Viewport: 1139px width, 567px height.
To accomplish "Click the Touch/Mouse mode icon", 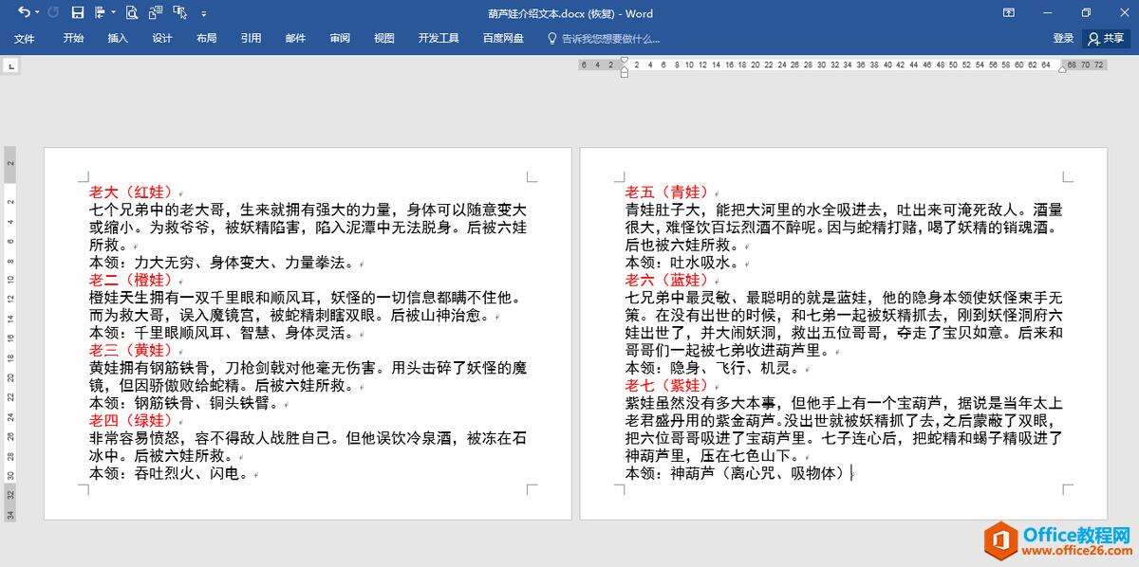I will point(178,13).
